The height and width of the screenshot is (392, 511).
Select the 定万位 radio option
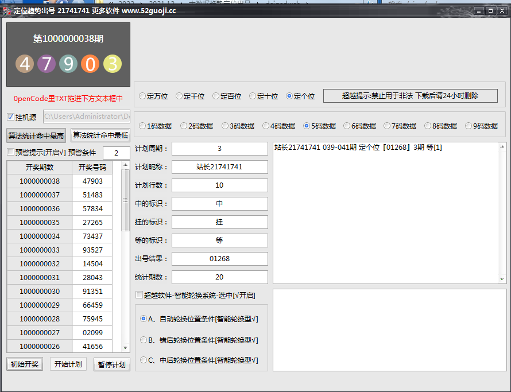(142, 96)
